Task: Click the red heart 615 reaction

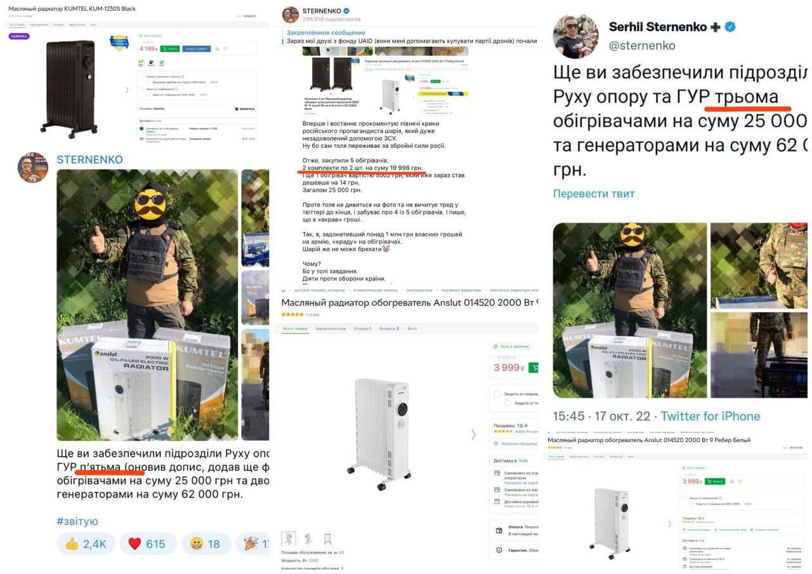Action: click(147, 544)
